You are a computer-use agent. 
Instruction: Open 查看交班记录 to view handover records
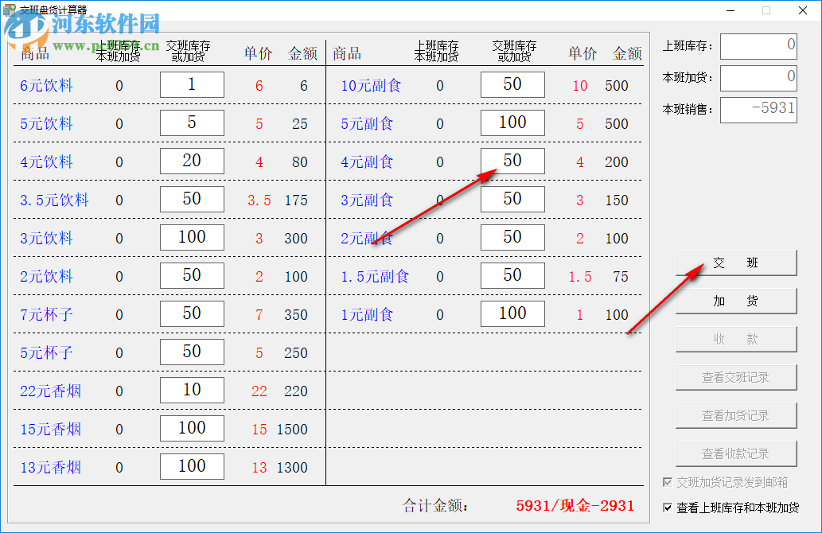pos(735,377)
